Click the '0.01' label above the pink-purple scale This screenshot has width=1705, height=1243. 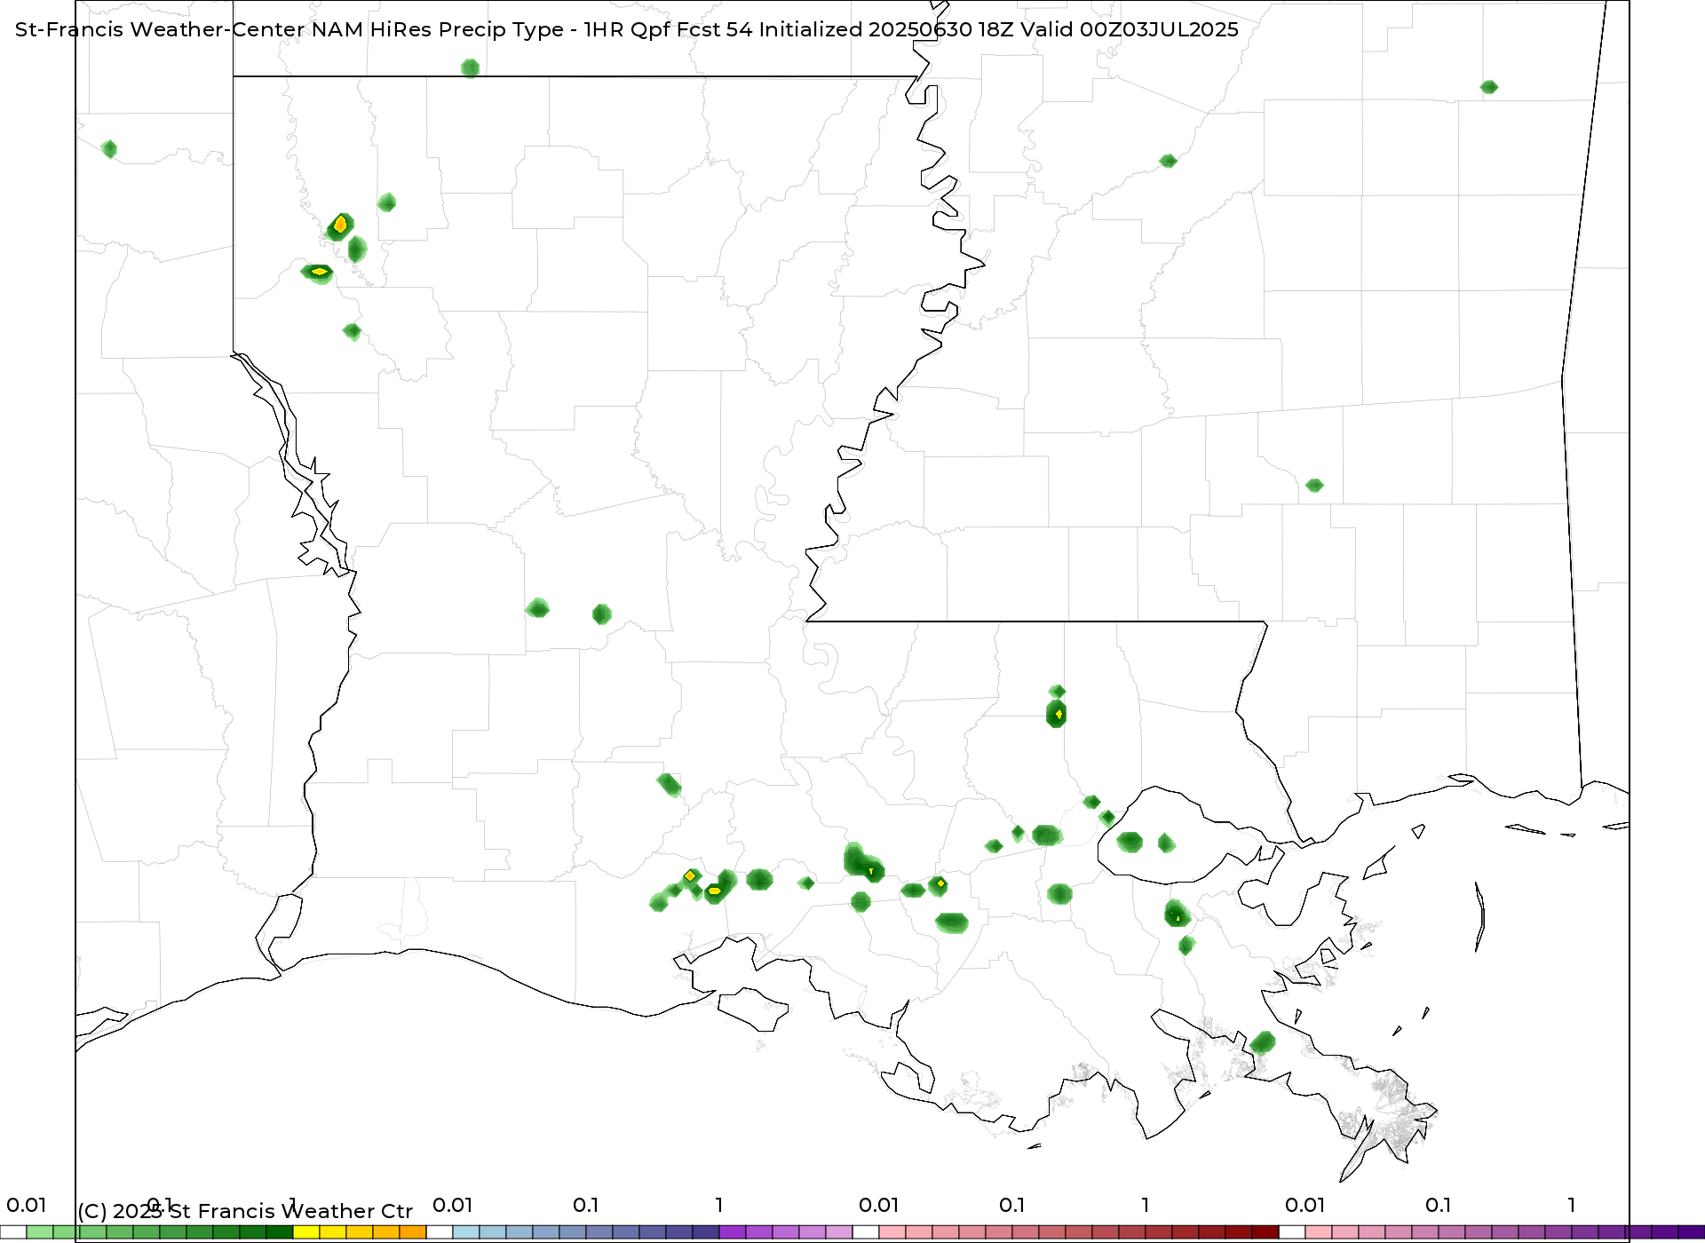(1305, 1205)
